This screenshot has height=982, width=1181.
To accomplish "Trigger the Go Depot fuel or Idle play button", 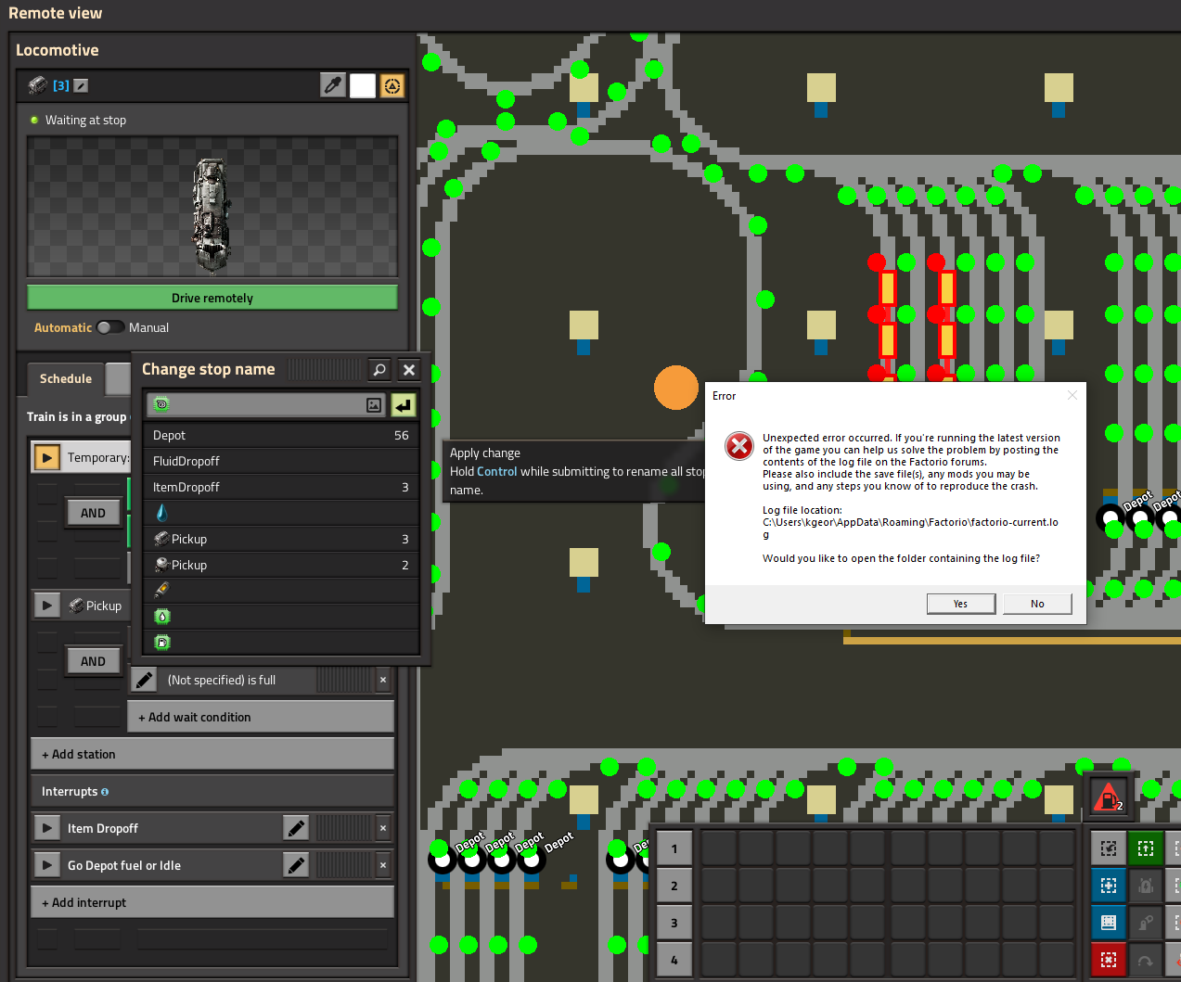I will tap(46, 865).
